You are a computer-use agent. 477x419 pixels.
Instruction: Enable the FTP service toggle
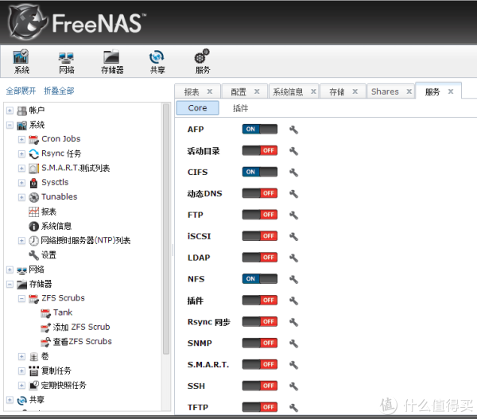(x=260, y=215)
